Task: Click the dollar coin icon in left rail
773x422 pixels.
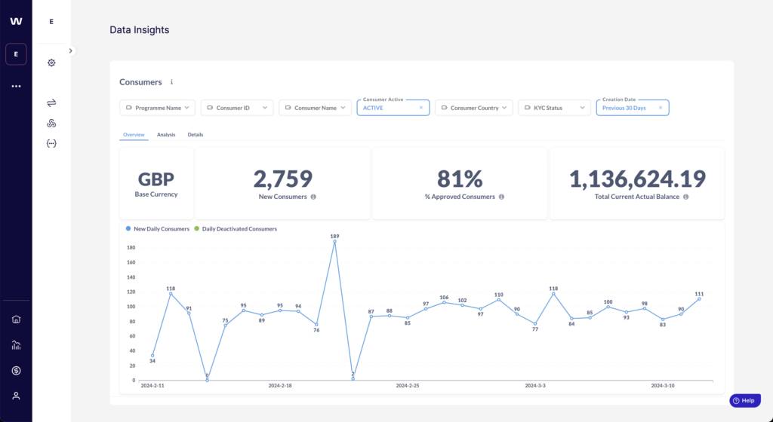Action: (16, 371)
